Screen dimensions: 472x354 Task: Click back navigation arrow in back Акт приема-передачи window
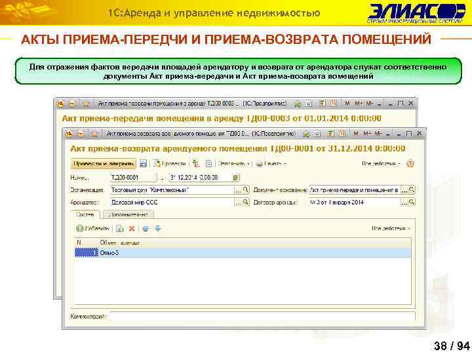point(72,104)
